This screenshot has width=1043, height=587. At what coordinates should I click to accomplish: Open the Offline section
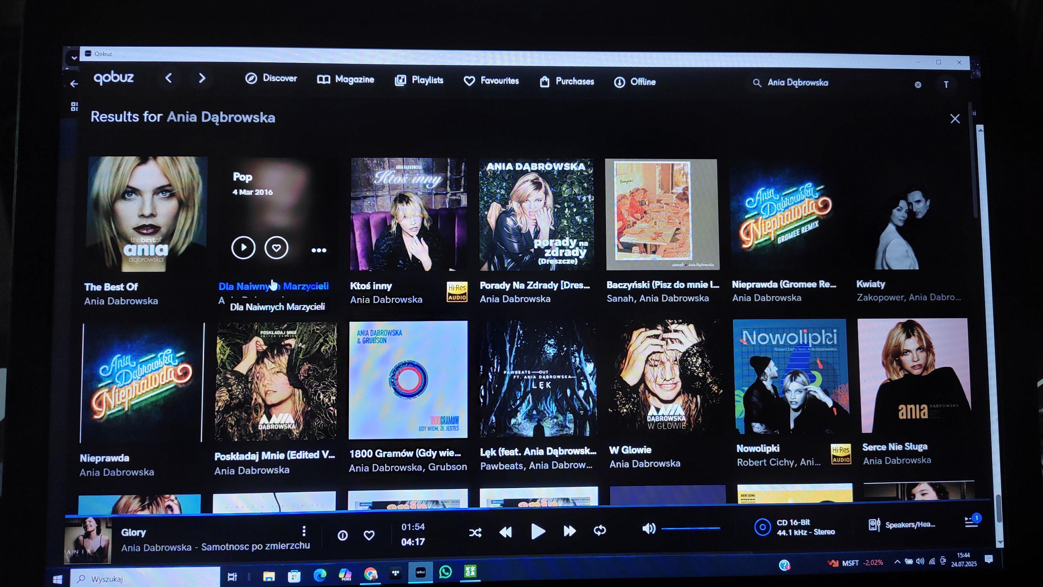[x=635, y=82]
